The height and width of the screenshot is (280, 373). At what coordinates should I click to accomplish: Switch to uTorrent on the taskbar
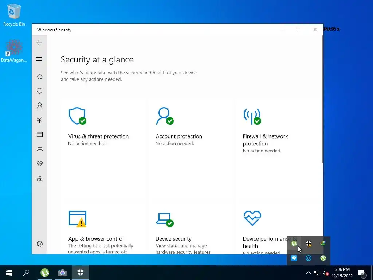pyautogui.click(x=45, y=273)
